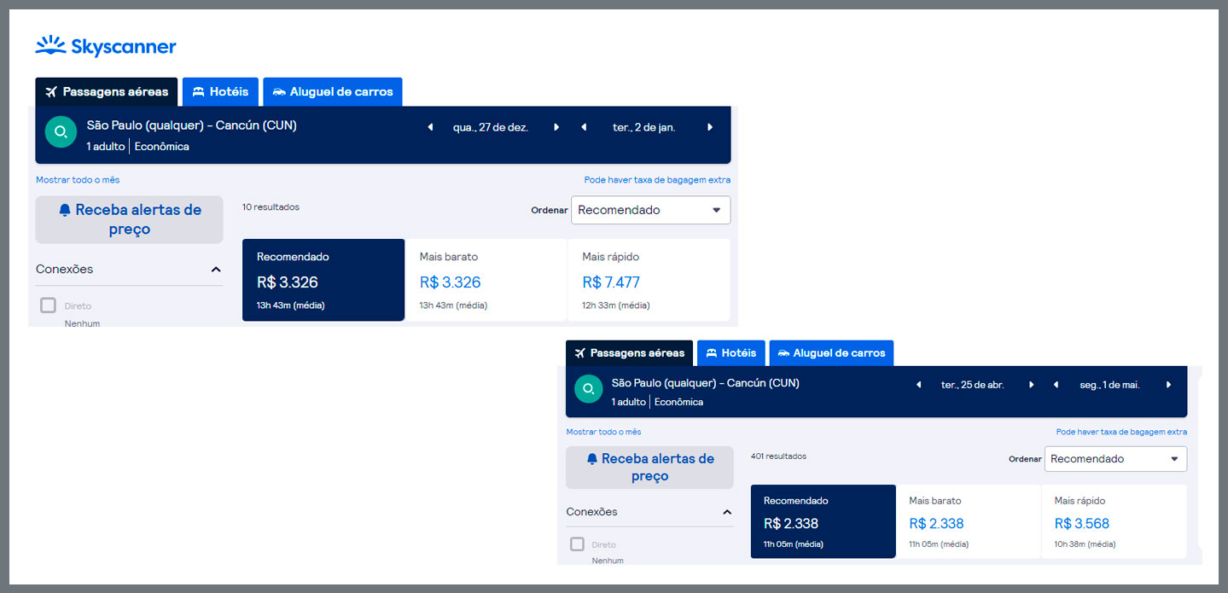Open Ordenar dropdown in 10 resultados panel
The width and height of the screenshot is (1228, 593).
[x=650, y=210]
